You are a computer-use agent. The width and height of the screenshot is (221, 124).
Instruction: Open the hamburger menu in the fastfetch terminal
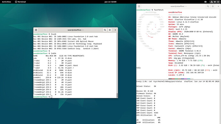pos(213,6)
